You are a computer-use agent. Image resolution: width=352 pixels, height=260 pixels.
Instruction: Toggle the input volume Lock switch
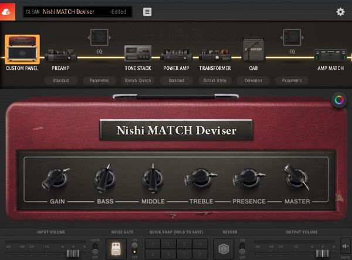[x=95, y=249]
